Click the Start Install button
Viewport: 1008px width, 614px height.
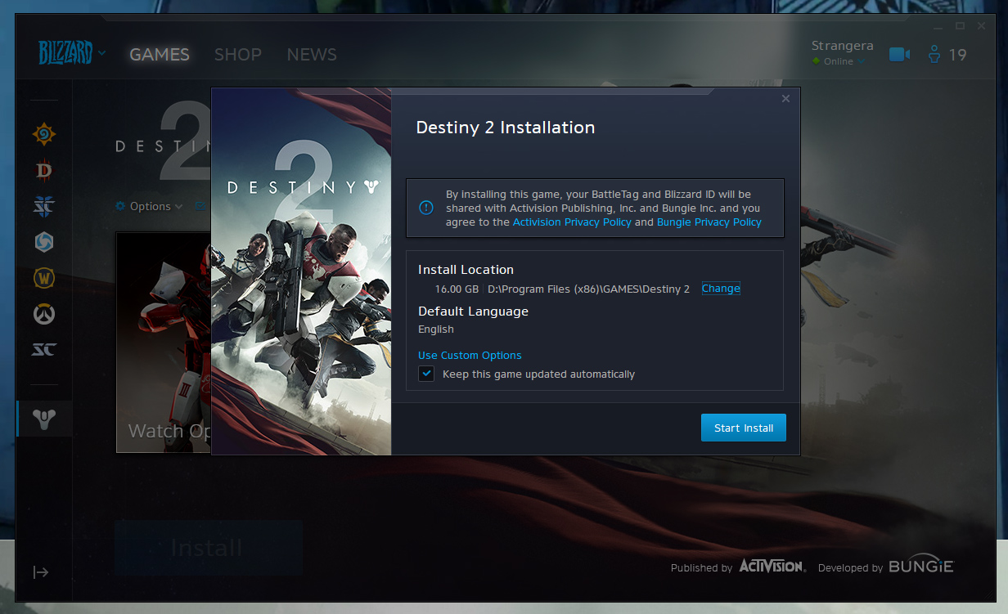[743, 428]
